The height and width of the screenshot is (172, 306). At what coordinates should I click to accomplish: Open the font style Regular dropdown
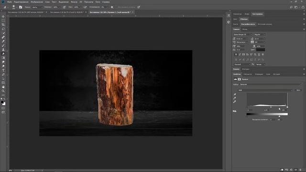click(x=260, y=34)
